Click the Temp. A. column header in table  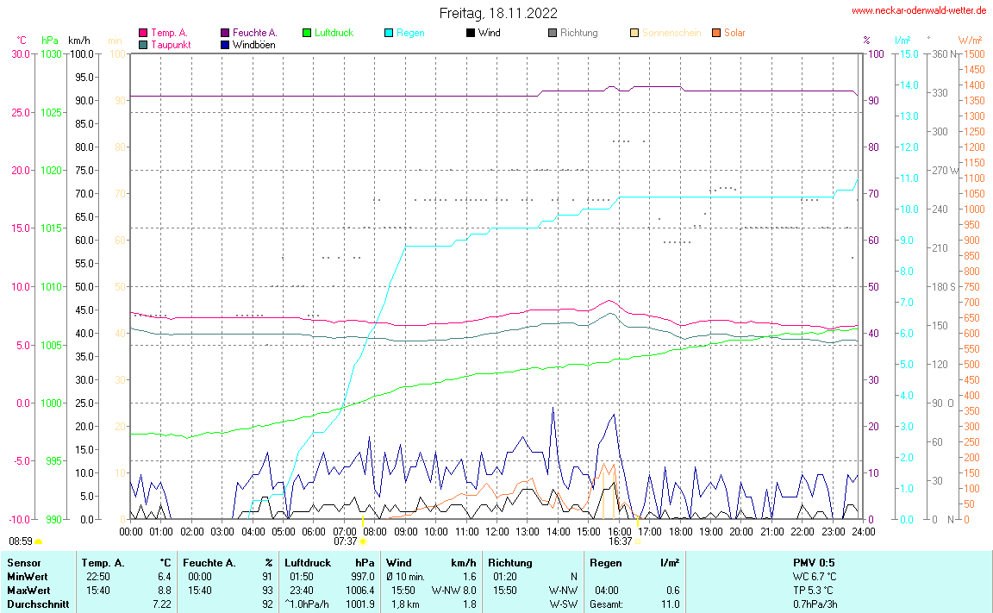click(x=103, y=563)
